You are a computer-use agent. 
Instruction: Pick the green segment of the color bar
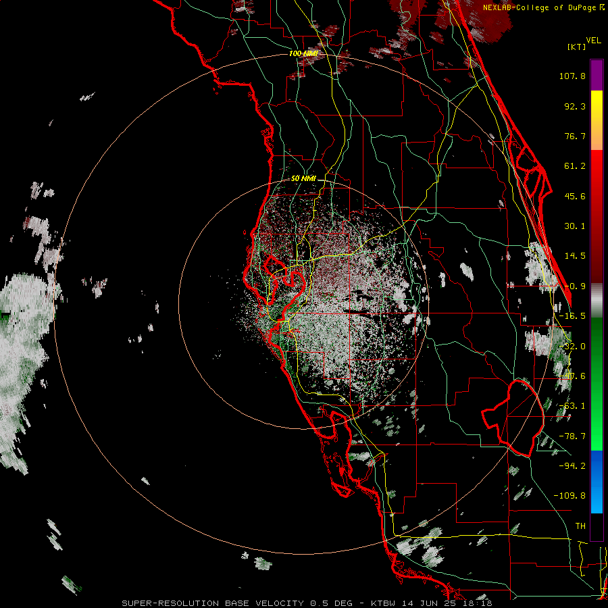(x=597, y=384)
